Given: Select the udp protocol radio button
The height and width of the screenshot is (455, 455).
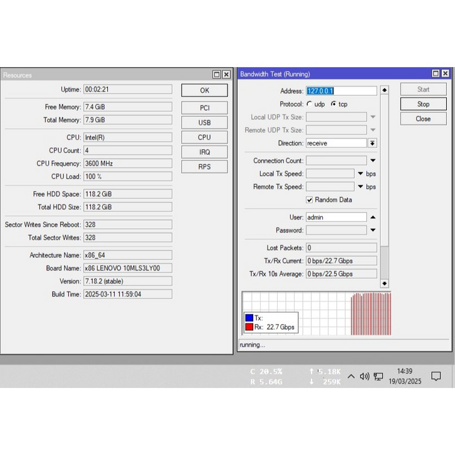Looking at the screenshot, I should click(x=310, y=104).
